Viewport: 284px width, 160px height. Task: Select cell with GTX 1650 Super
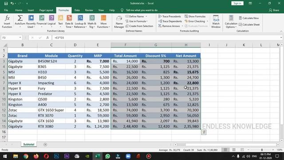tap(51, 110)
